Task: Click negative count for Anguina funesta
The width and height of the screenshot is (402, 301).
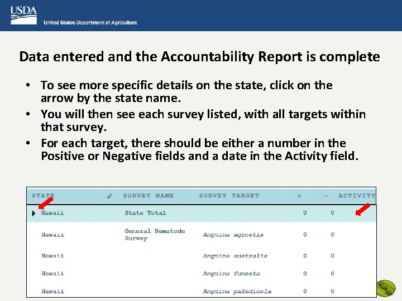Action: [x=333, y=274]
